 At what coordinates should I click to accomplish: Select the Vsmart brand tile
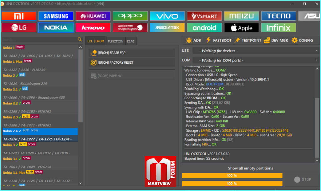pos(204,16)
